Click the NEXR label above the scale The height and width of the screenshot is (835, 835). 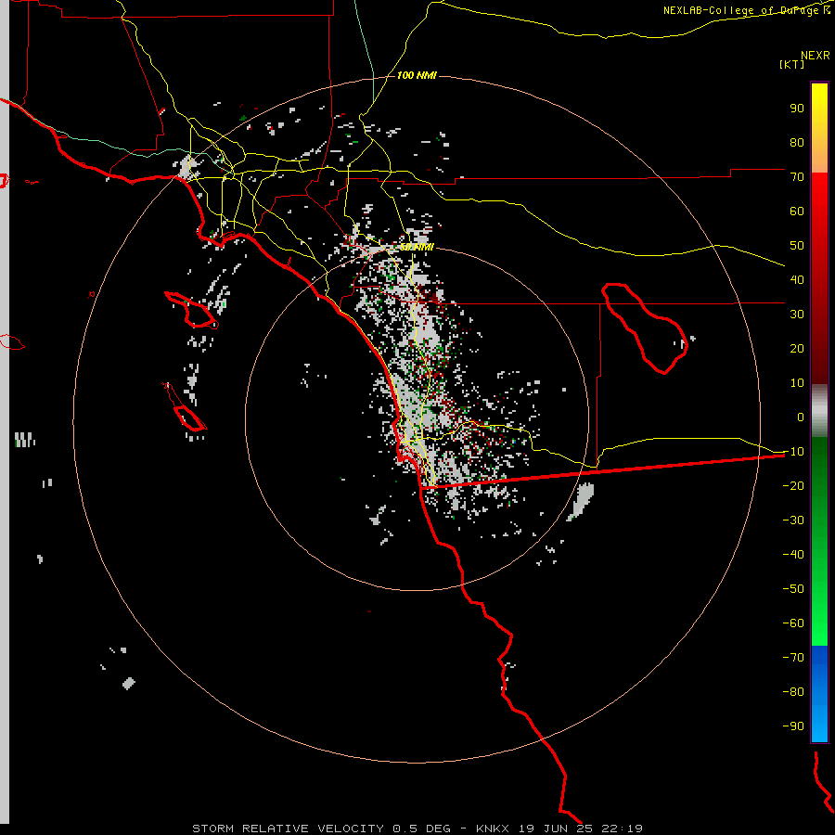(816, 56)
